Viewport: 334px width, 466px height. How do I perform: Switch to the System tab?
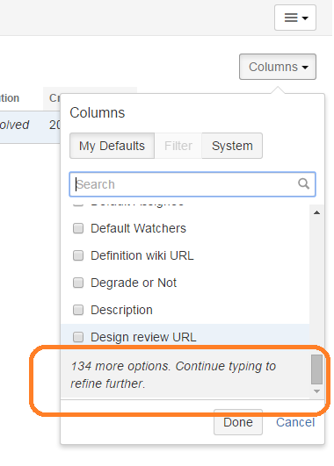click(x=232, y=146)
